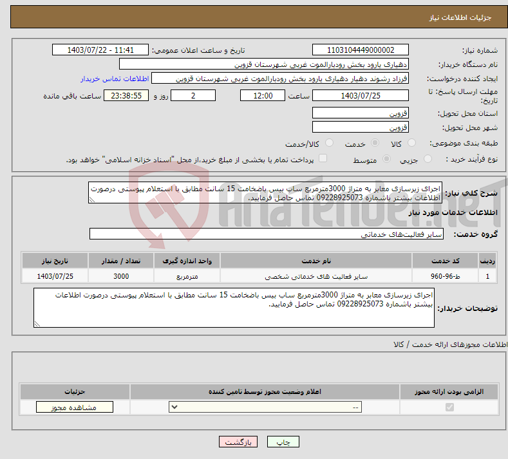Image resolution: width=508 pixels, height=459 pixels.
Task: Click the announcement date field 1403/07/22 - 11:41
Action: coord(100,50)
